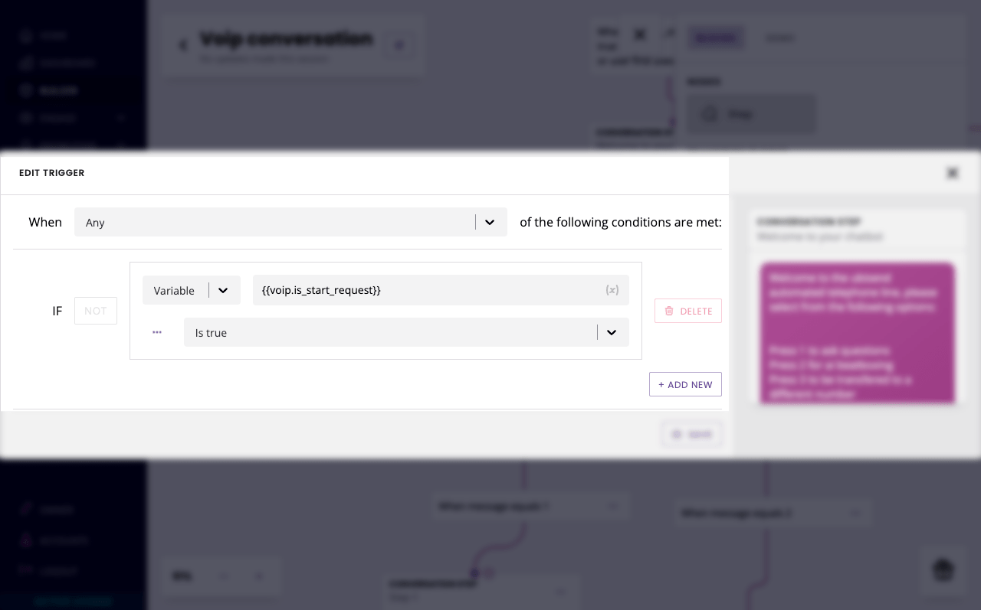Click the trash icon in the Delete button
Viewport: 981px width, 610px height.
click(669, 311)
